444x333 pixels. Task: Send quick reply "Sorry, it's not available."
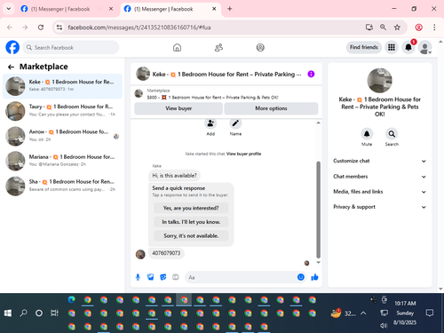[x=191, y=236]
